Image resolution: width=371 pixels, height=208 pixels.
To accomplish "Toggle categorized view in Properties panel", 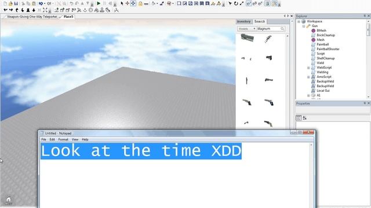I will (x=299, y=118).
